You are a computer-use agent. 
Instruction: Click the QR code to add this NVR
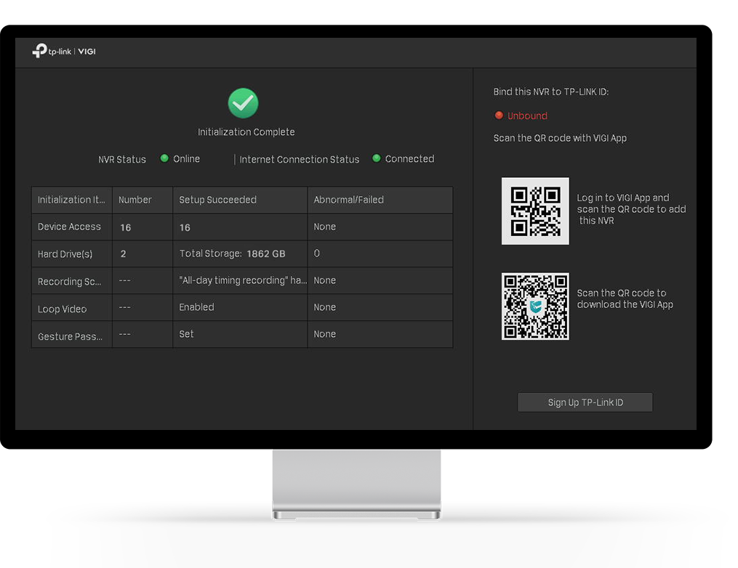tap(535, 211)
